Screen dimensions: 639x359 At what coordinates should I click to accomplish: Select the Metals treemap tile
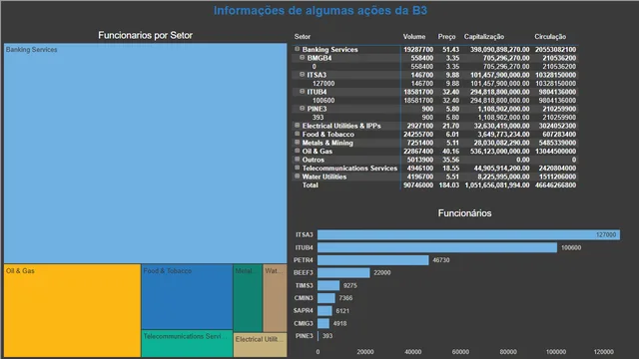point(248,298)
